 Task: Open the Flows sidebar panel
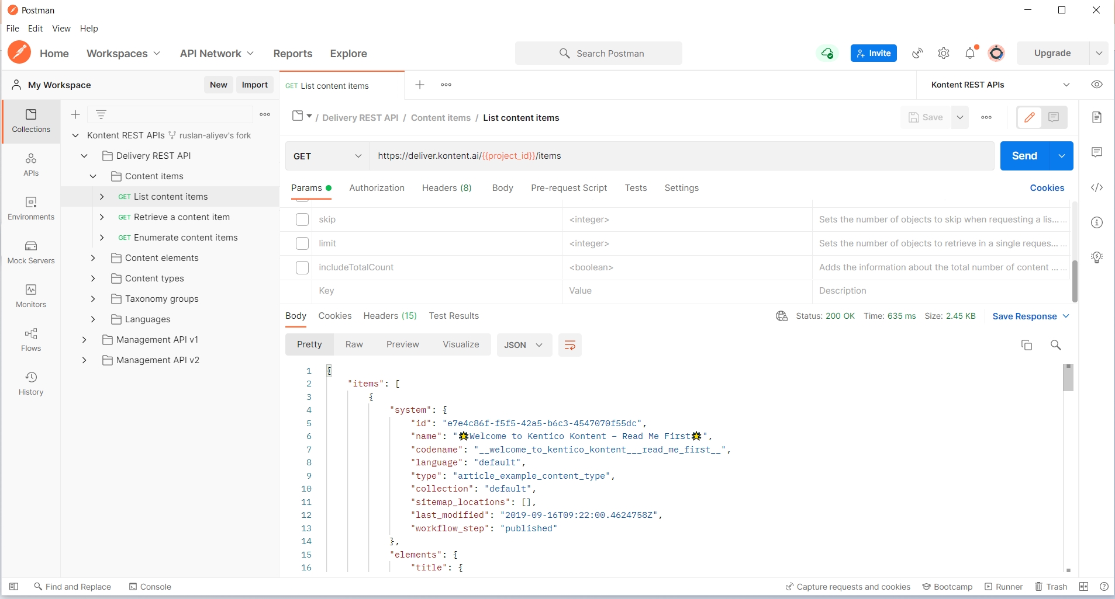[31, 340]
